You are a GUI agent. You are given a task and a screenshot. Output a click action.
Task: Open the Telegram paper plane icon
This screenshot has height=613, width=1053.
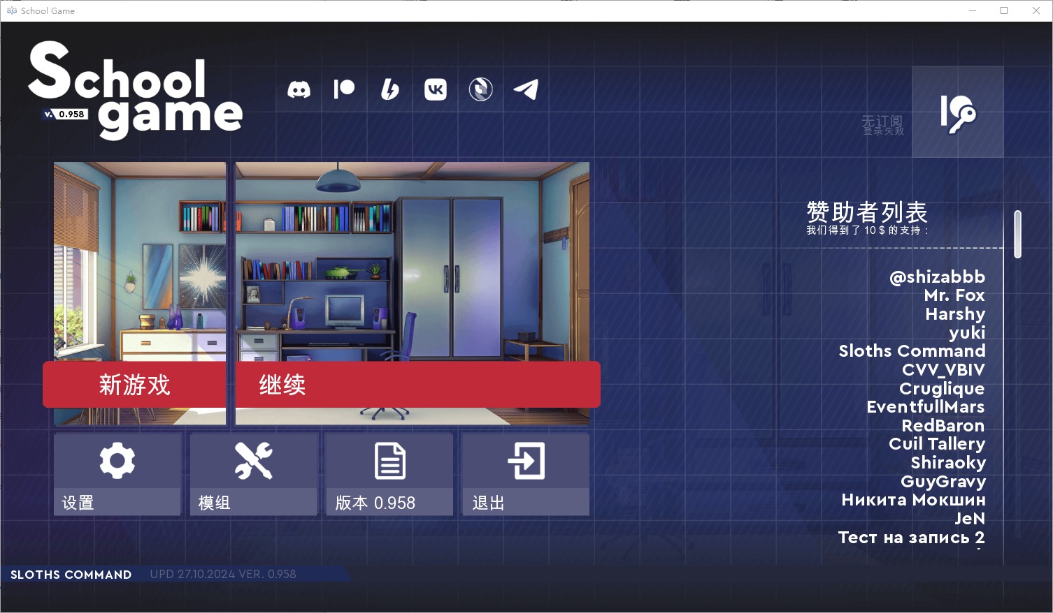(x=526, y=89)
